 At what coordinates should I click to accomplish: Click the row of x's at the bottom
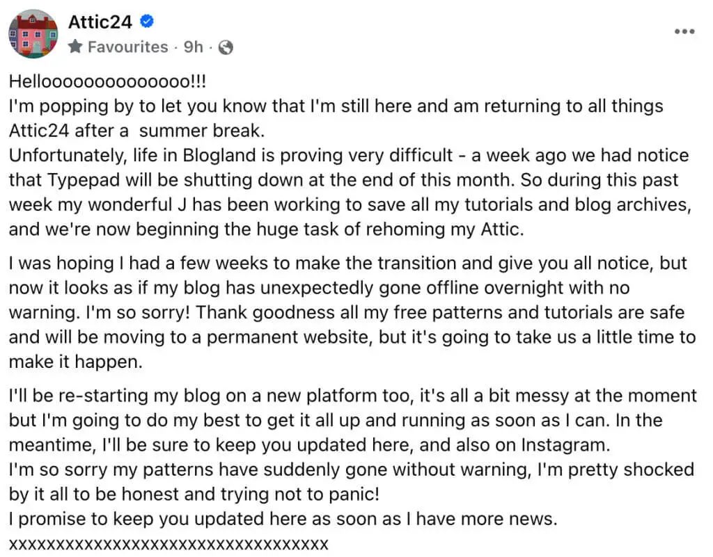(x=167, y=544)
